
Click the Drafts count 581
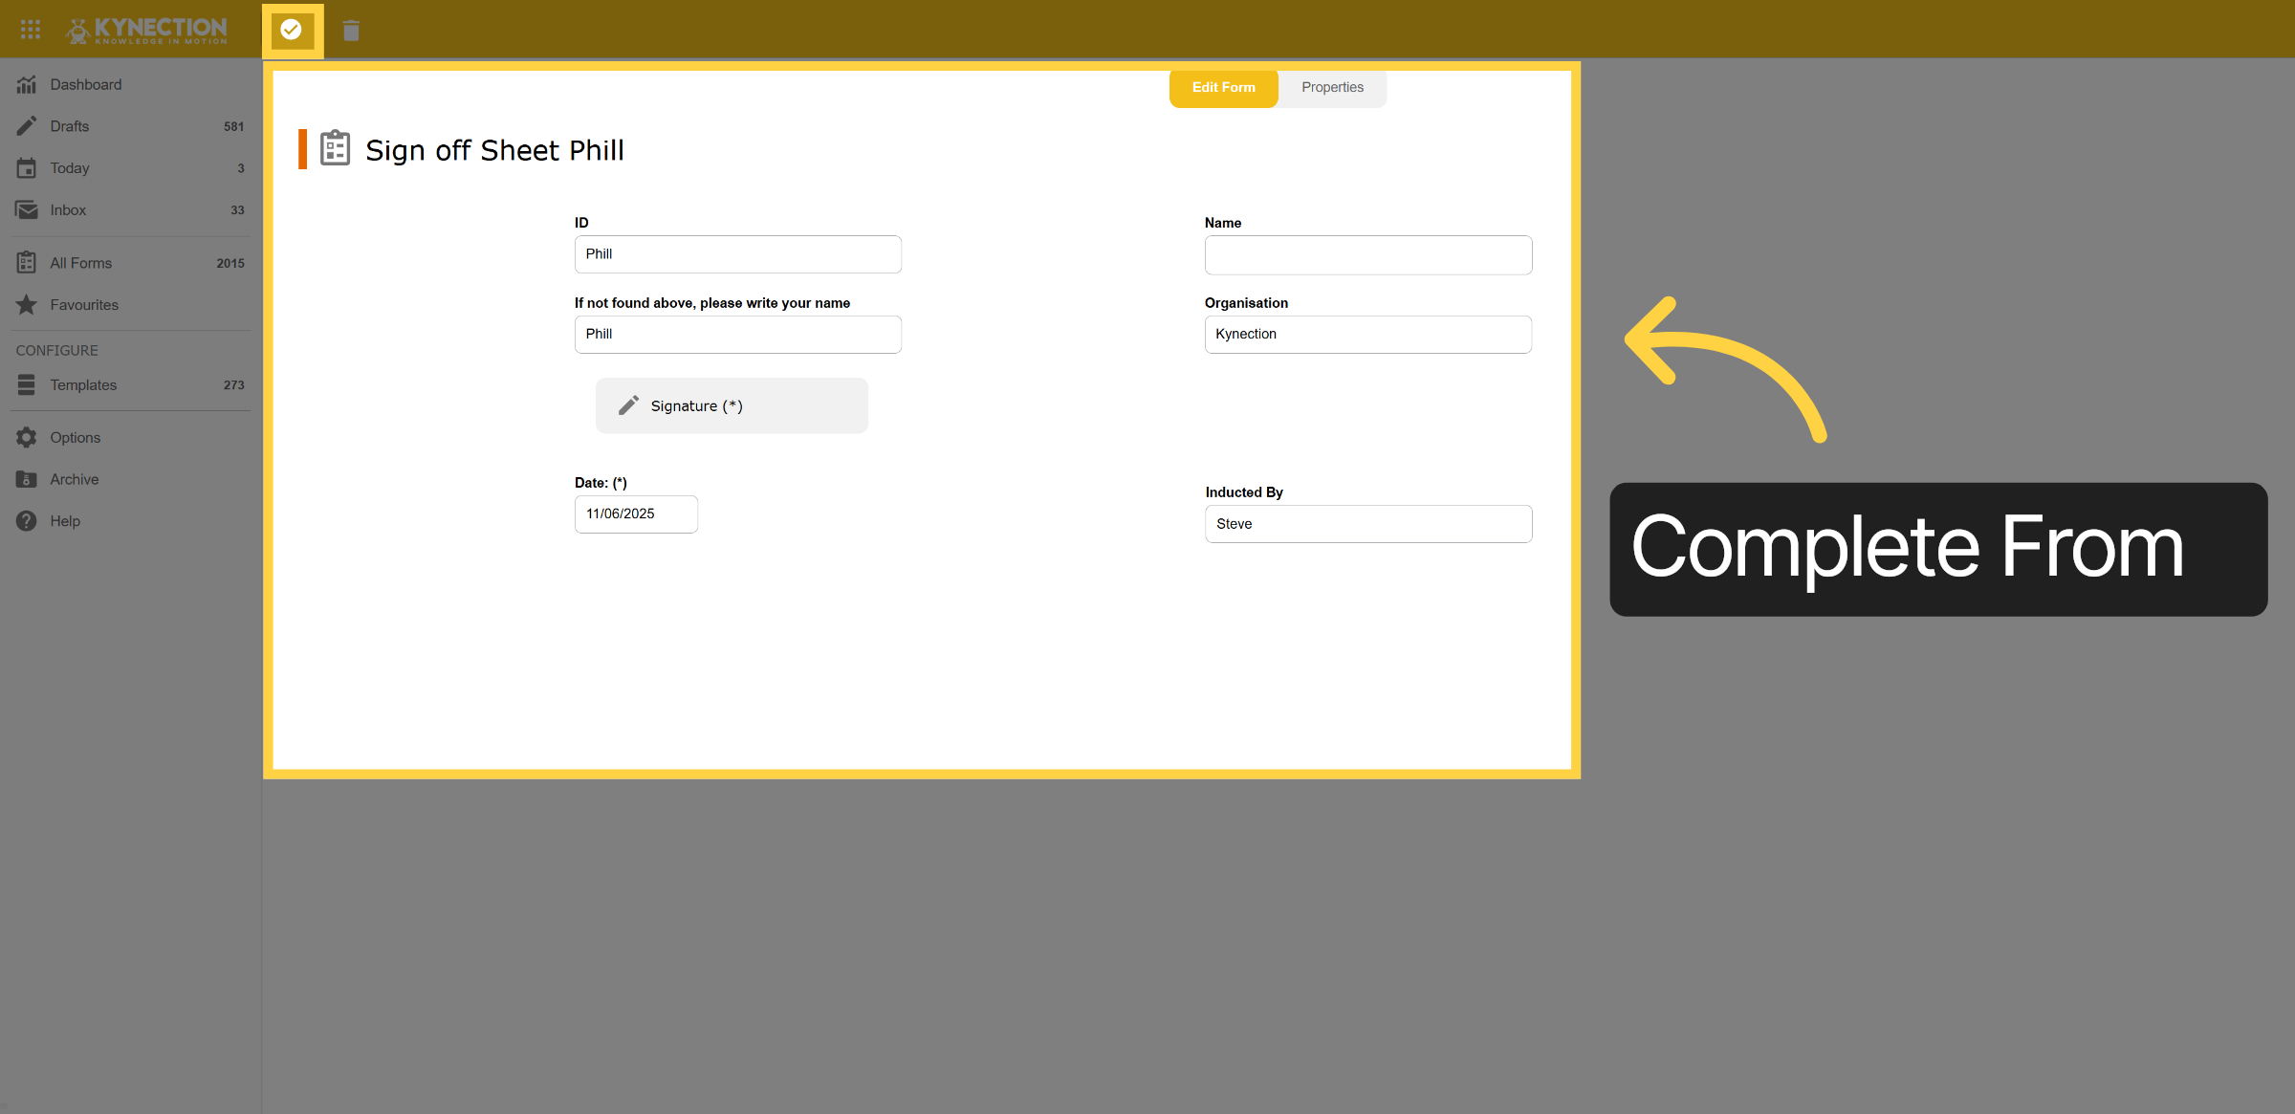pos(233,126)
